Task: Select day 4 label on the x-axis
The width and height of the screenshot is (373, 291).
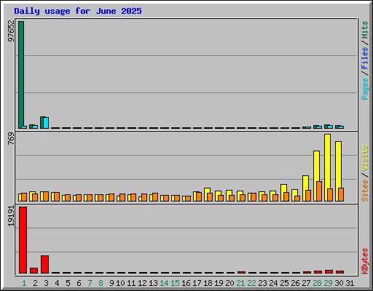Action: [57, 283]
